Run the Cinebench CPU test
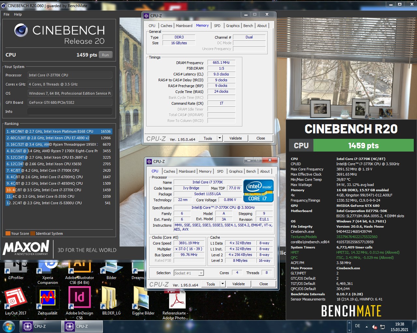The height and width of the screenshot is (333, 417). (105, 55)
